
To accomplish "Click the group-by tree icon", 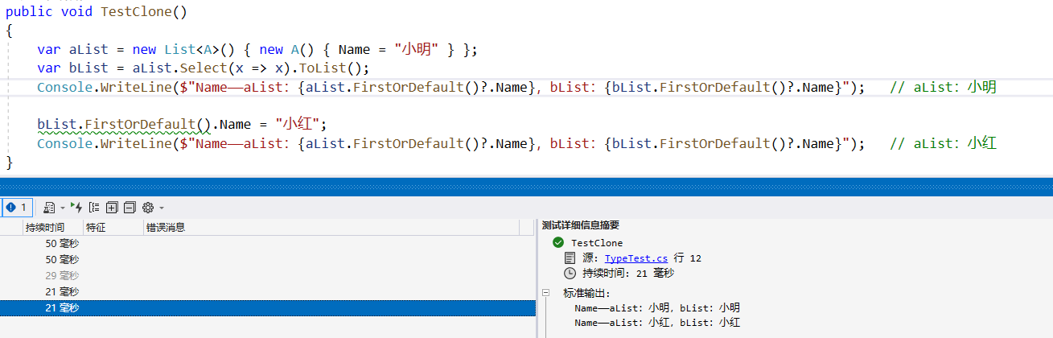I will [95, 208].
